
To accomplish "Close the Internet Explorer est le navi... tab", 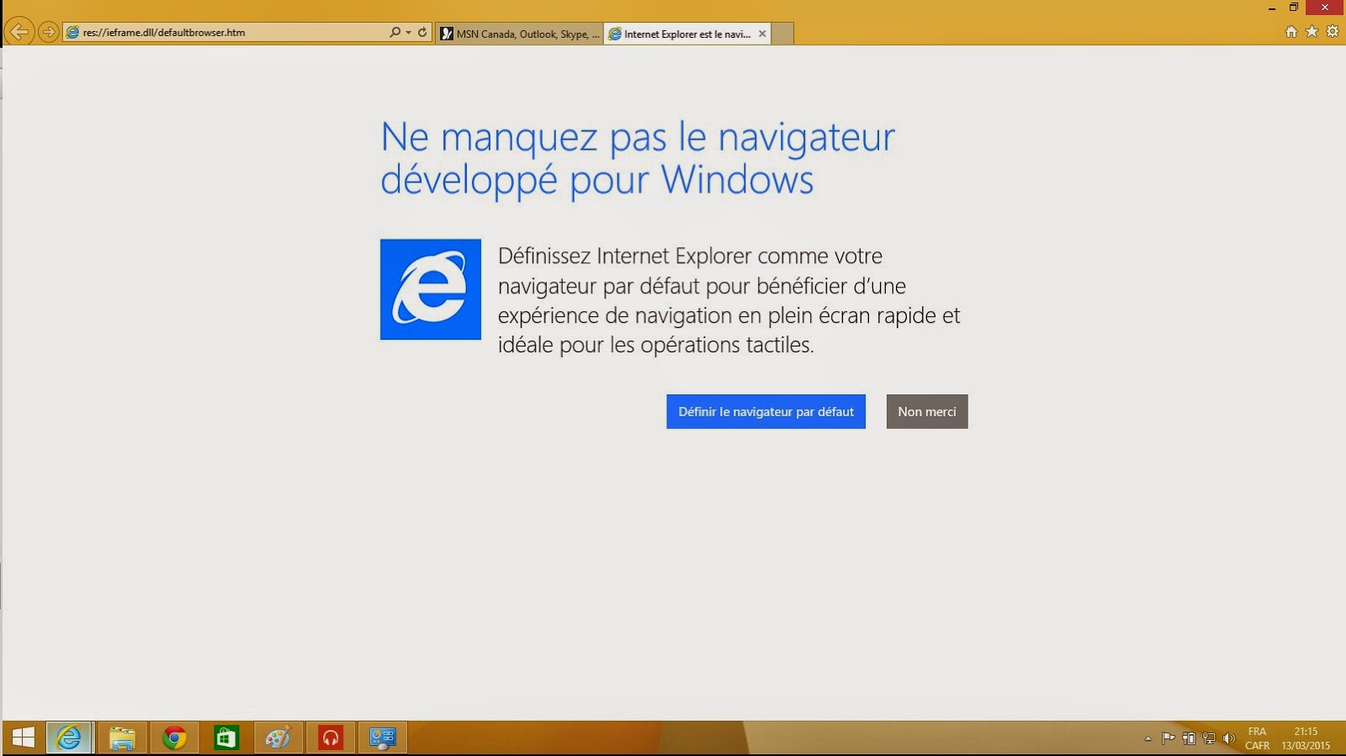I will click(762, 34).
